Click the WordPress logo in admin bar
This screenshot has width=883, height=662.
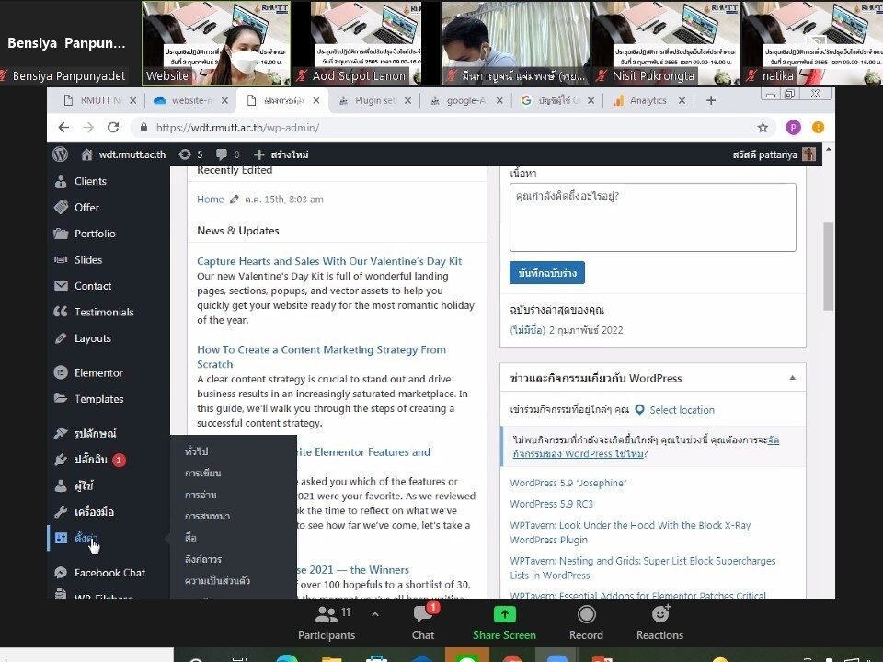61,154
